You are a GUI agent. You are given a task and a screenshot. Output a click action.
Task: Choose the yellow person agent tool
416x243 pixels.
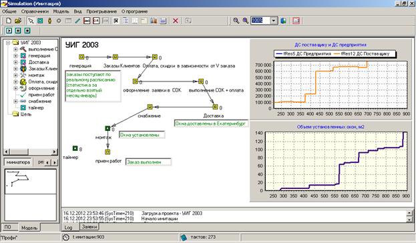pyautogui.click(x=49, y=21)
